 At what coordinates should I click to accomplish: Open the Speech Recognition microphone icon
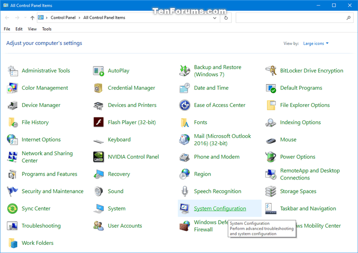[x=185, y=191]
